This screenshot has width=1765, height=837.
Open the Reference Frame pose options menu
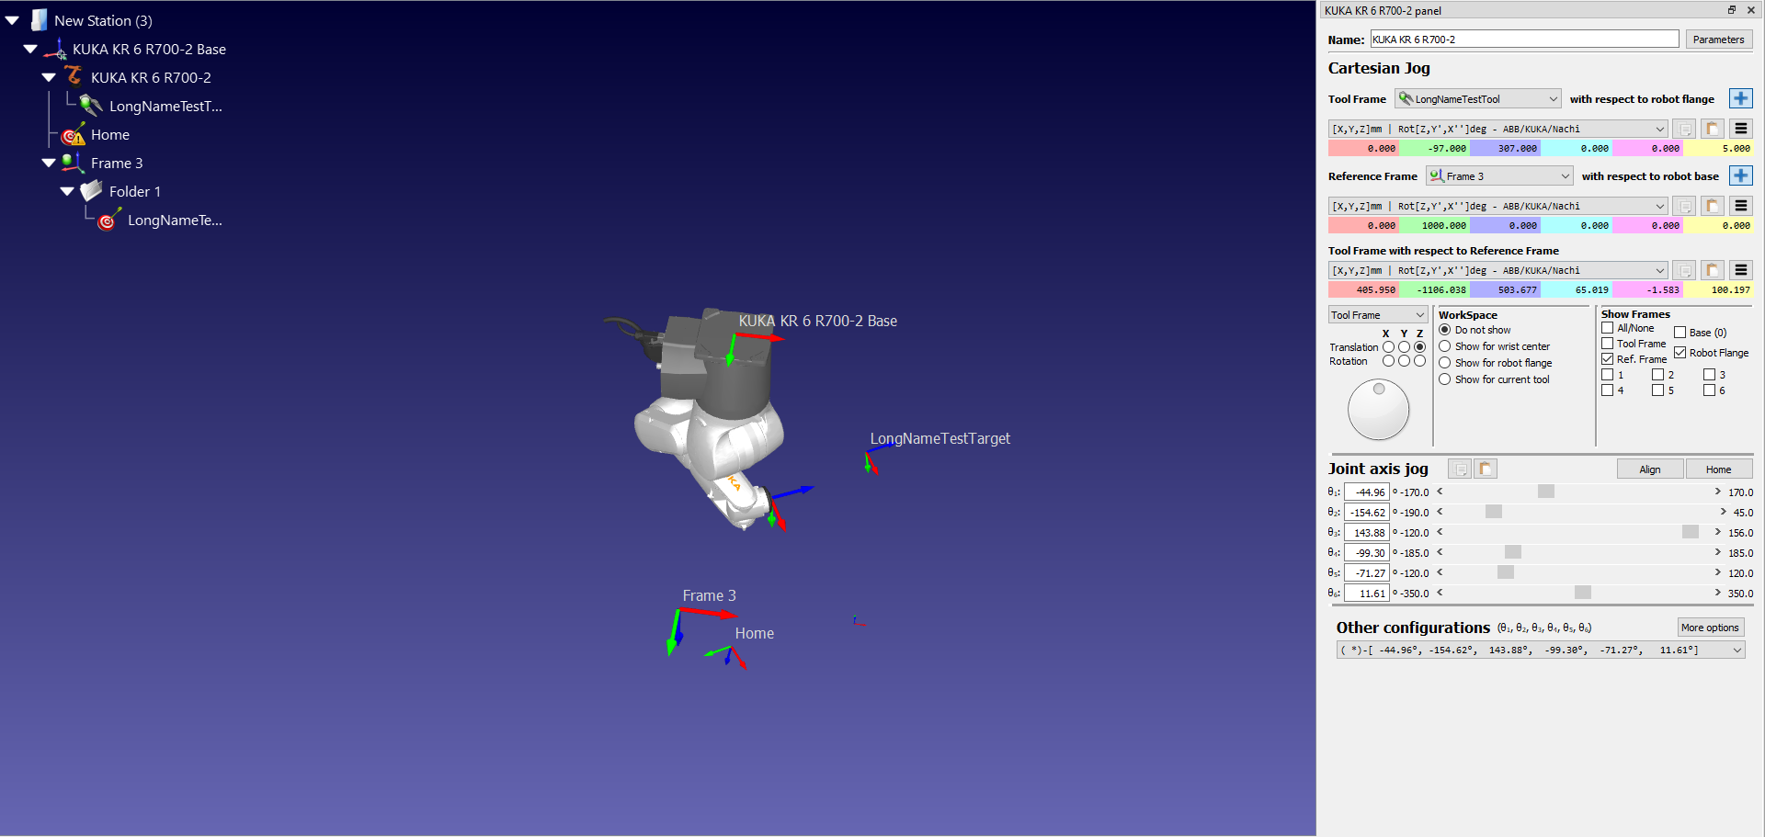1740,206
